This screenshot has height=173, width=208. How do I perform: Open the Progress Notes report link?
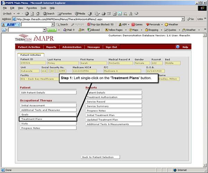pyautogui.click(x=114, y=111)
